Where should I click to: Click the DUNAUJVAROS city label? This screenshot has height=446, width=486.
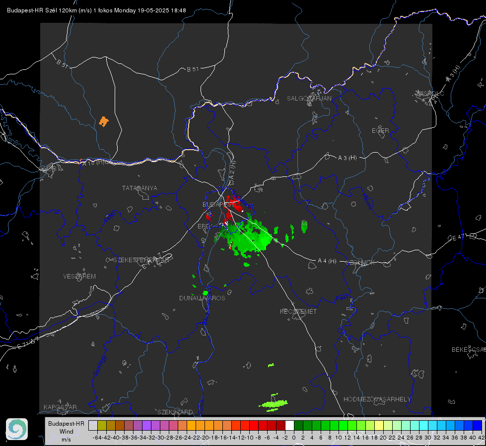(x=202, y=298)
